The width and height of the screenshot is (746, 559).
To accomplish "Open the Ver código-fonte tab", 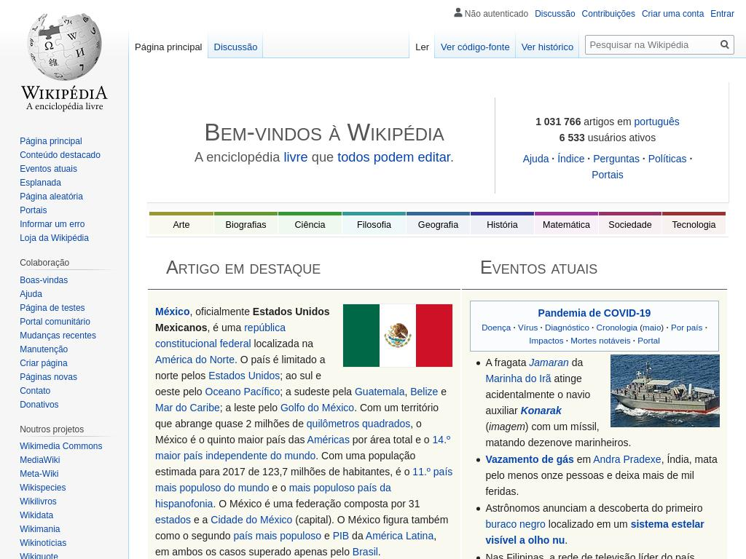I will click(x=474, y=47).
